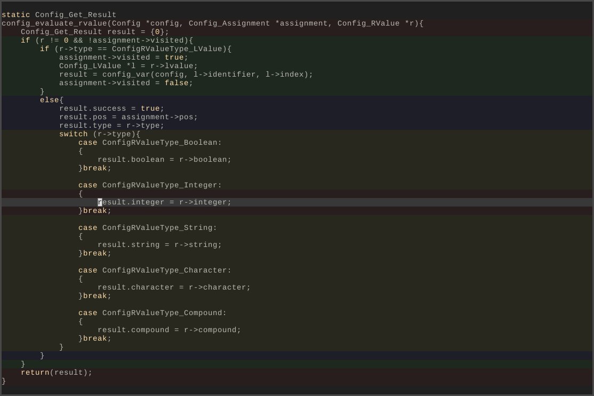Screen dimensions: 594x396
Task: Click the 'return(result);' statement
Action: pos(57,372)
